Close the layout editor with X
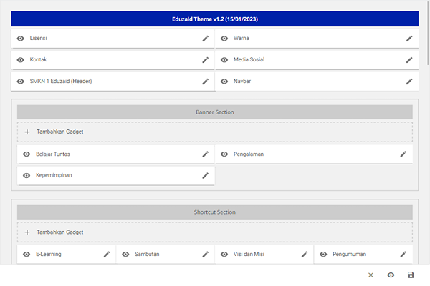 (371, 275)
